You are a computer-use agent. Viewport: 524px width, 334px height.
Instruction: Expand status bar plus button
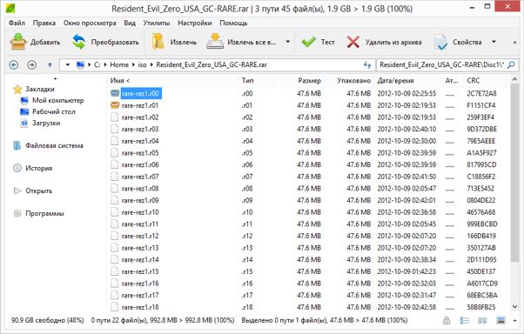pyautogui.click(x=514, y=321)
